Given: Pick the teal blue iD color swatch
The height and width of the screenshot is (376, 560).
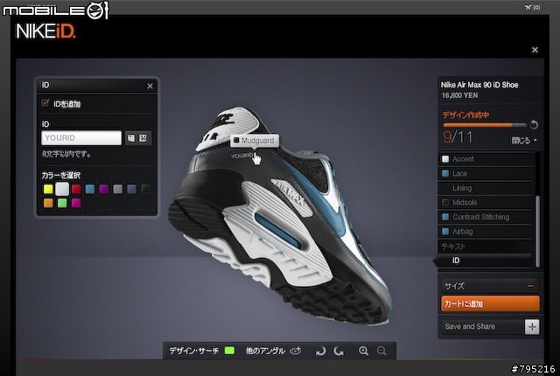Looking at the screenshot, I should pos(90,189).
